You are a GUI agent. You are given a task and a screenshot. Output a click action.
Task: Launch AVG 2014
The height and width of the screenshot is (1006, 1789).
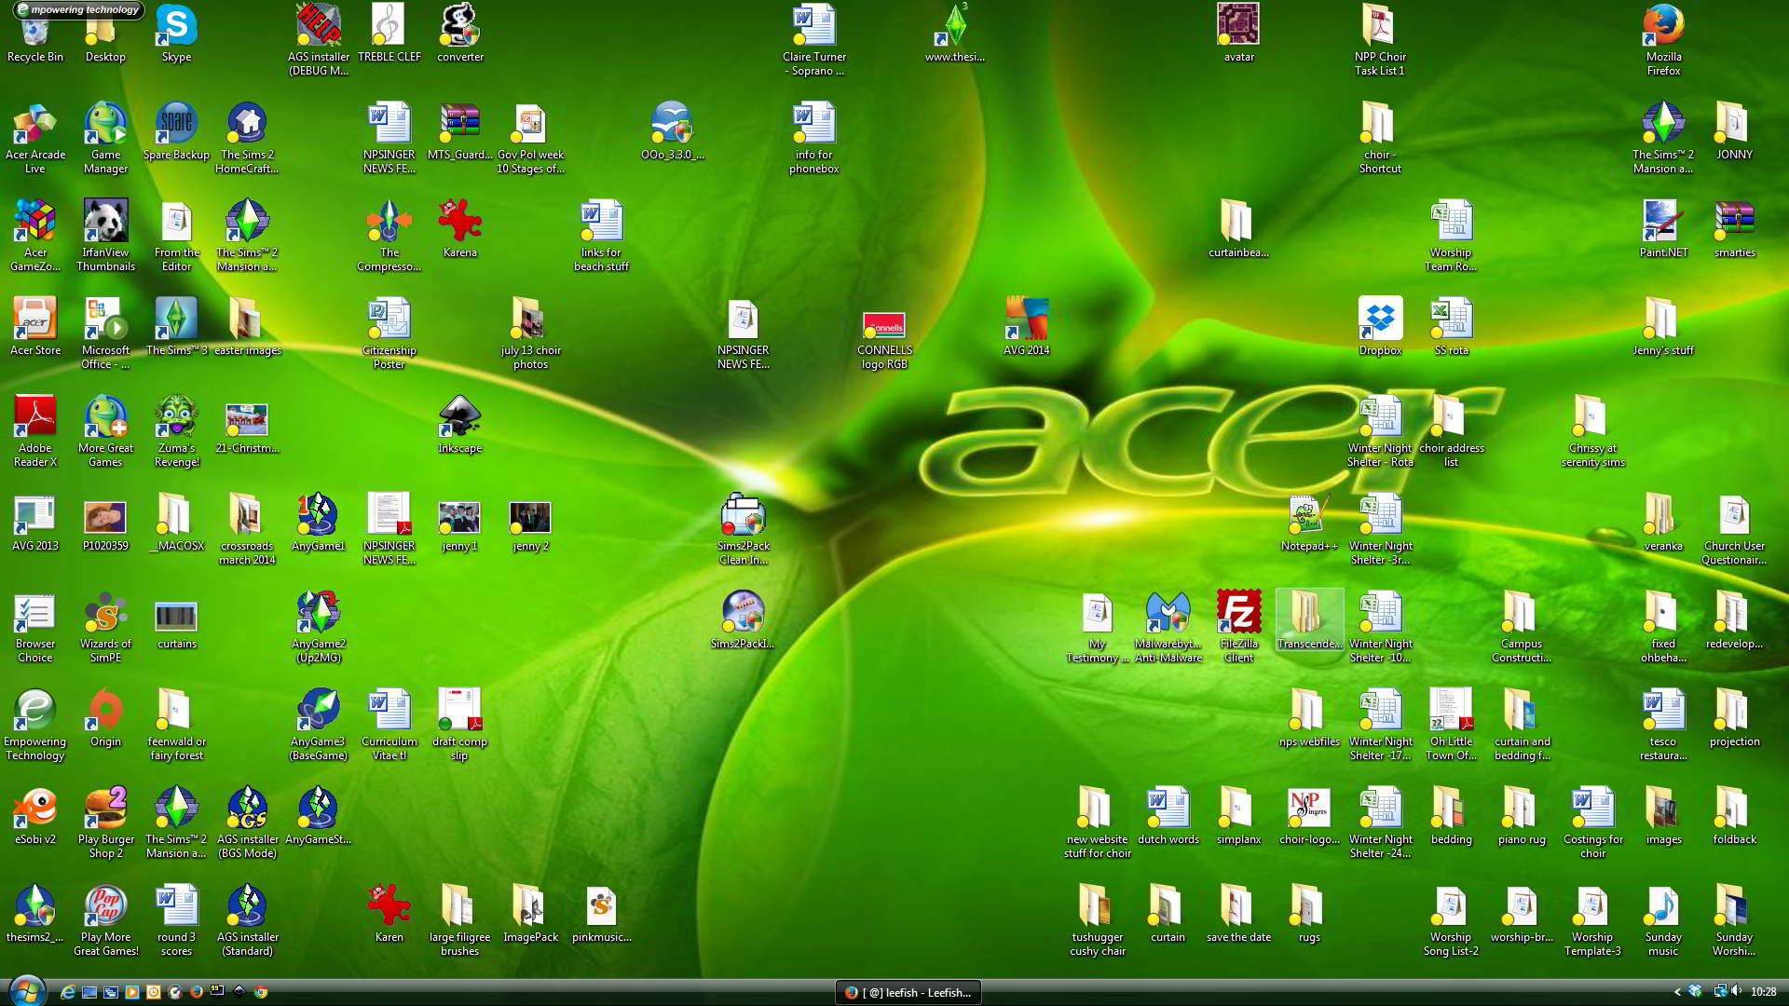click(1026, 326)
